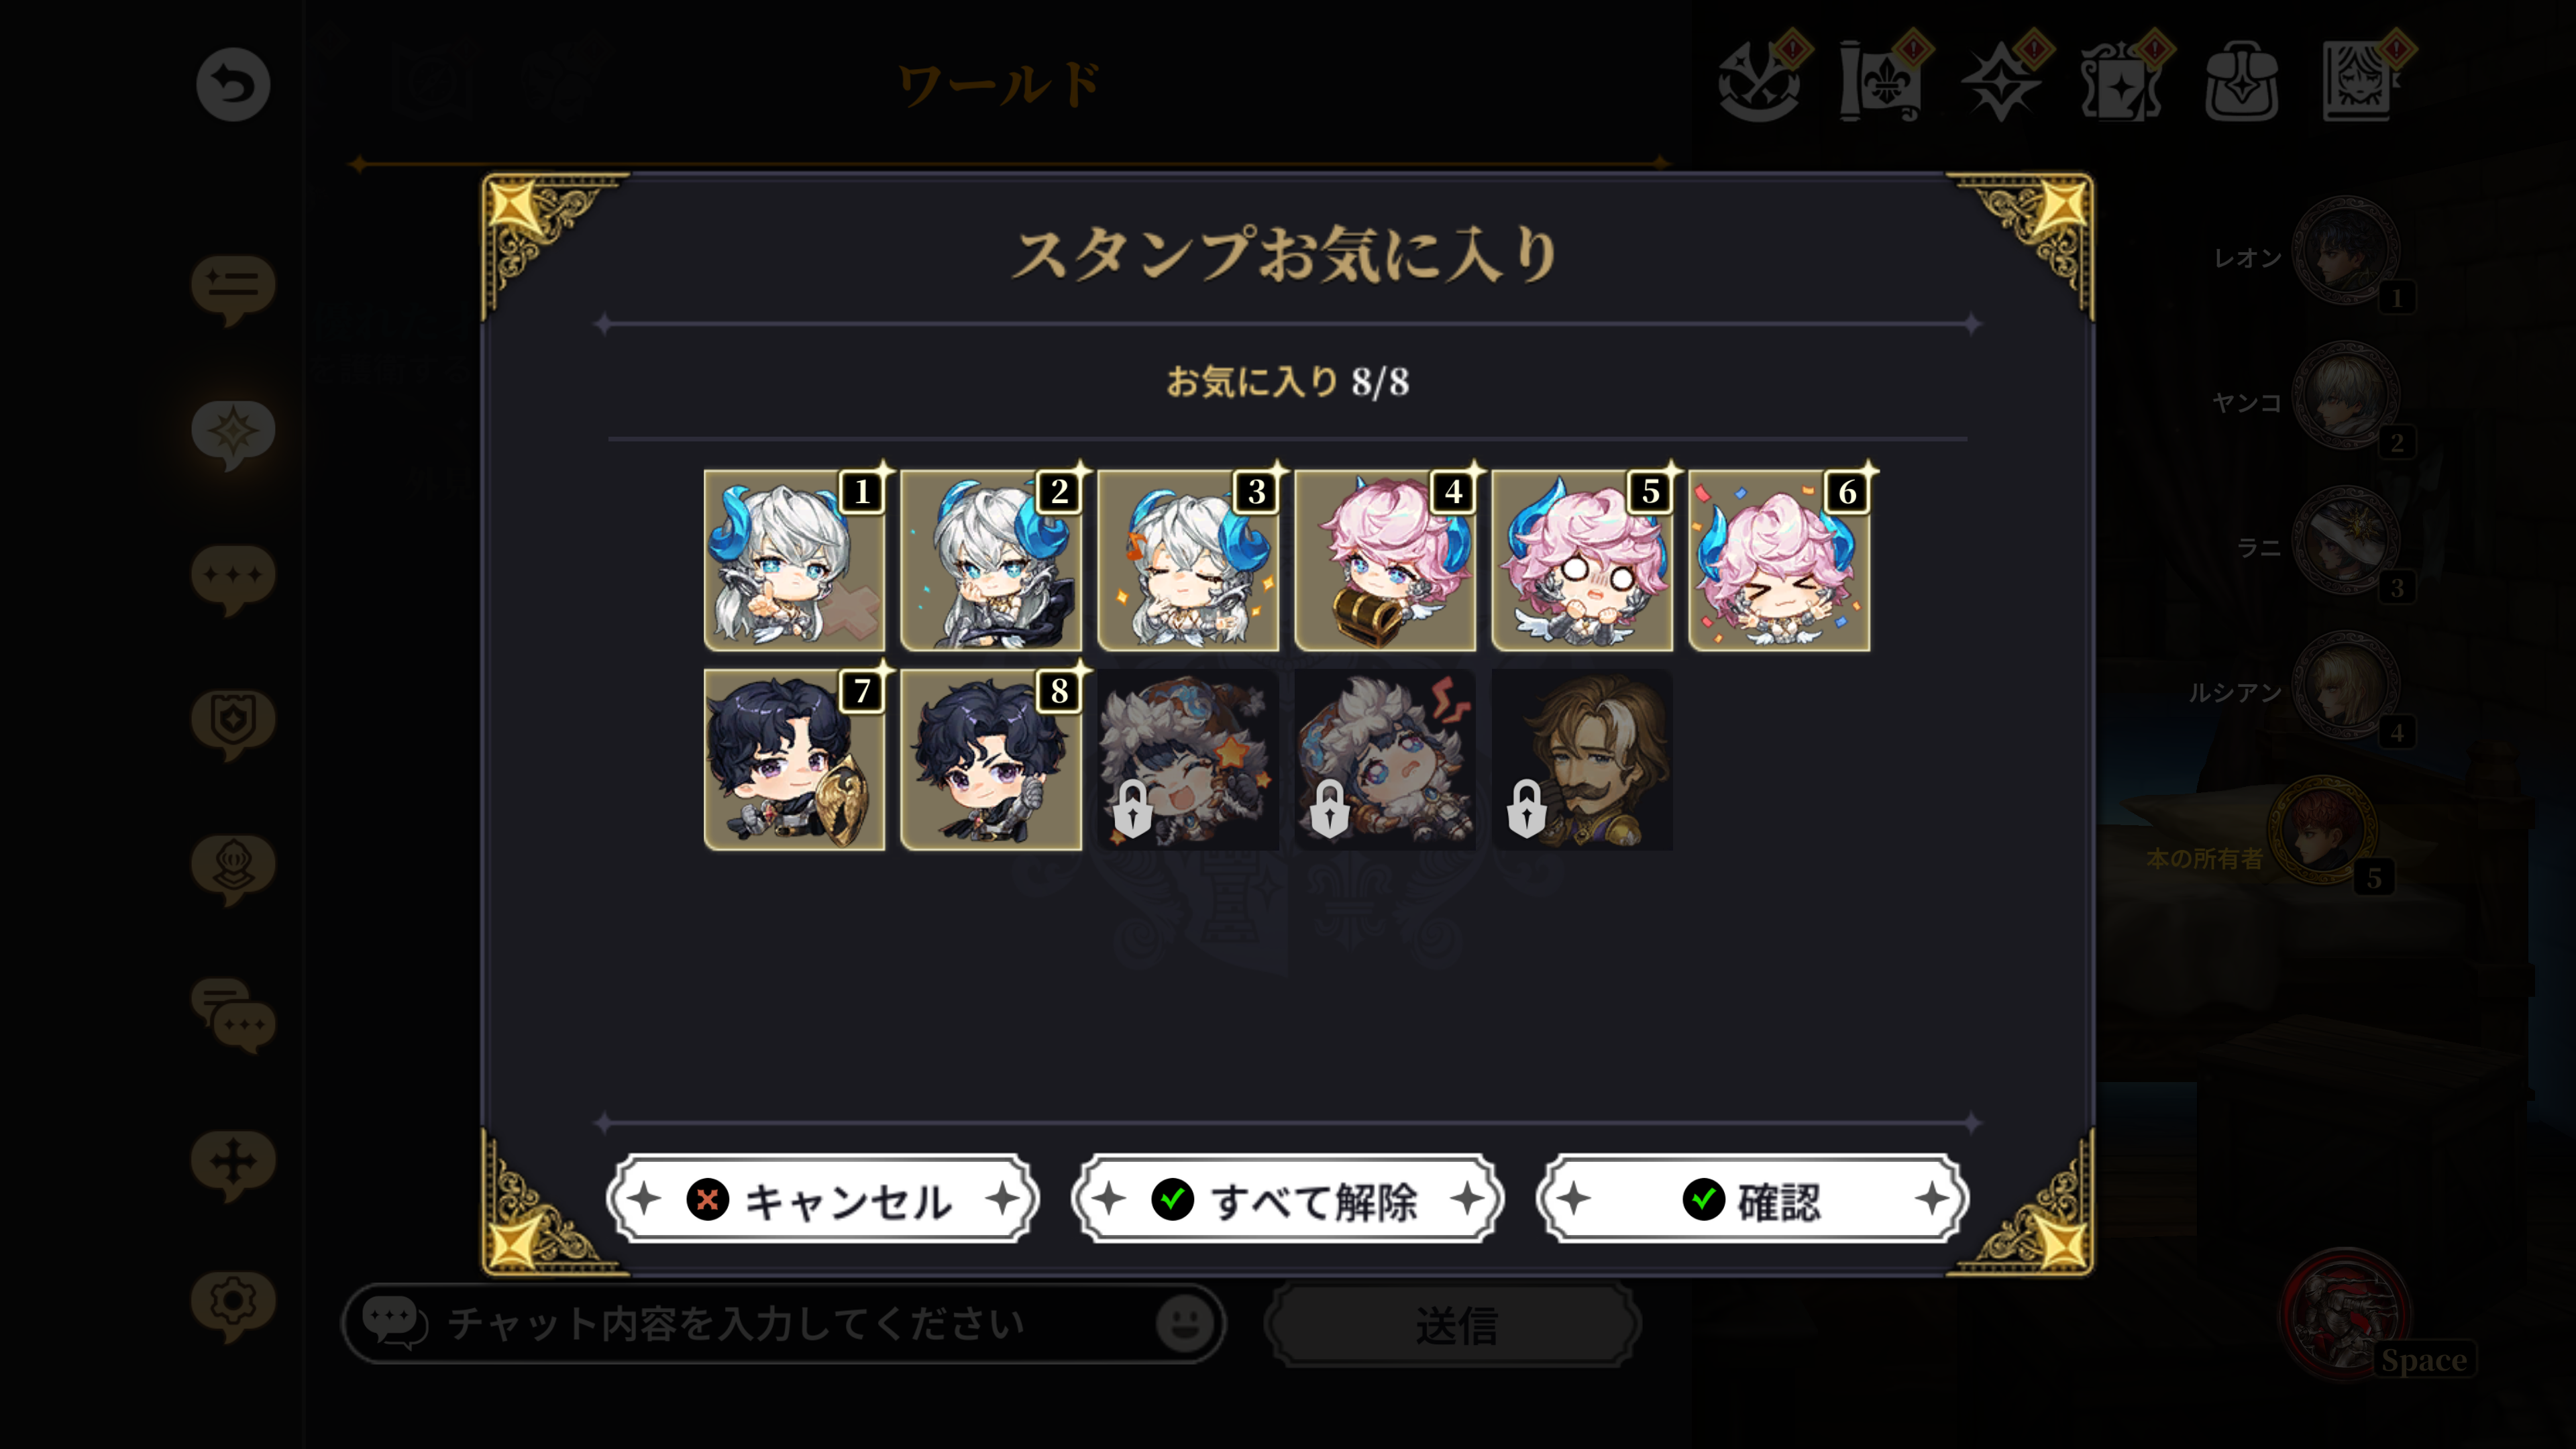
Task: Select the three-dots chat bubble icon
Action: [233, 579]
